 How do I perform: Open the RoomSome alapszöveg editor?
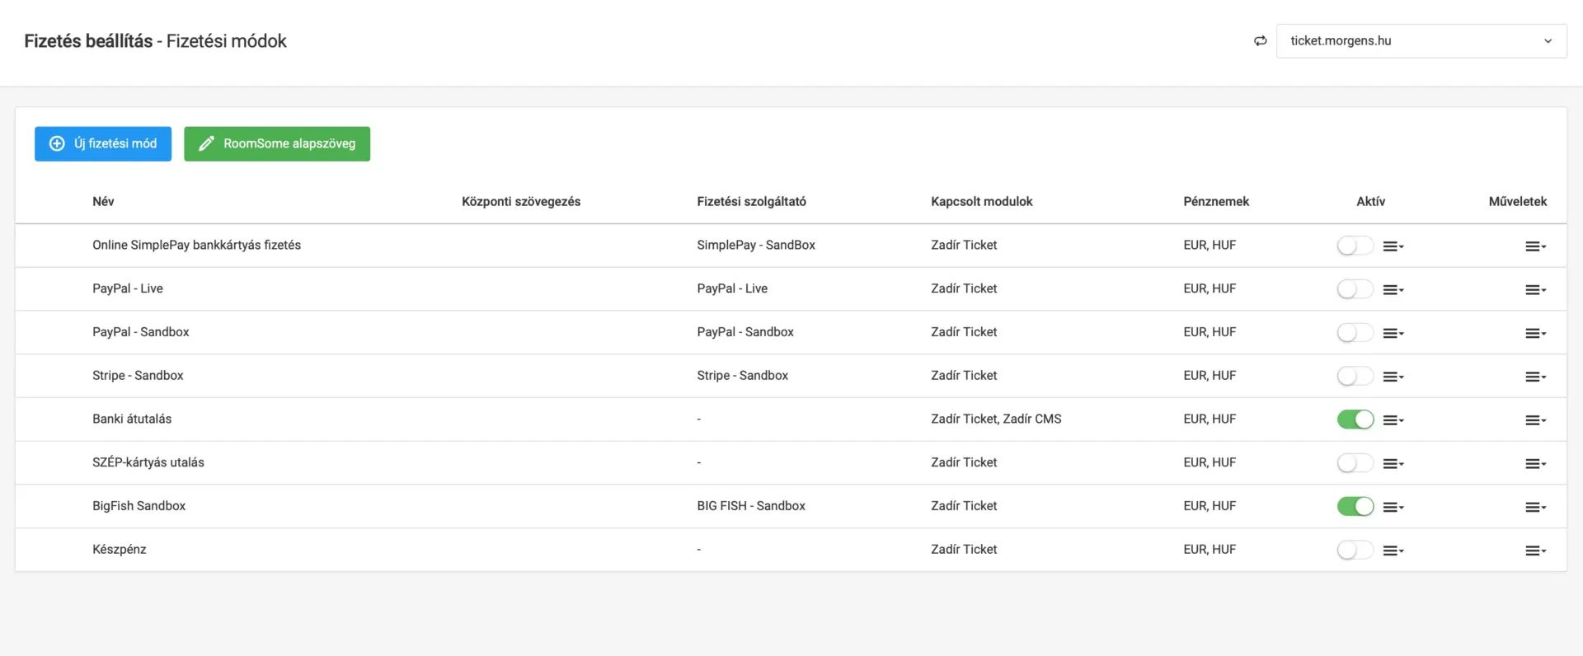click(x=277, y=143)
